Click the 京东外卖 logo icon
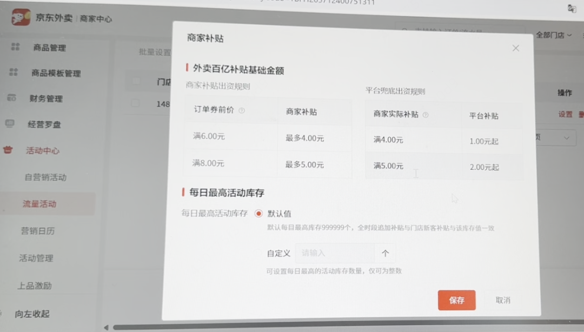 coord(21,17)
